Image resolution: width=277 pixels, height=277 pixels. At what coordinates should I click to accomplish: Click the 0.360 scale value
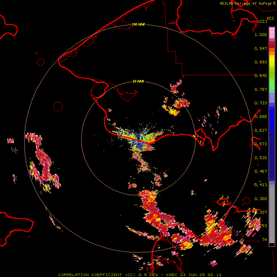click(x=261, y=199)
